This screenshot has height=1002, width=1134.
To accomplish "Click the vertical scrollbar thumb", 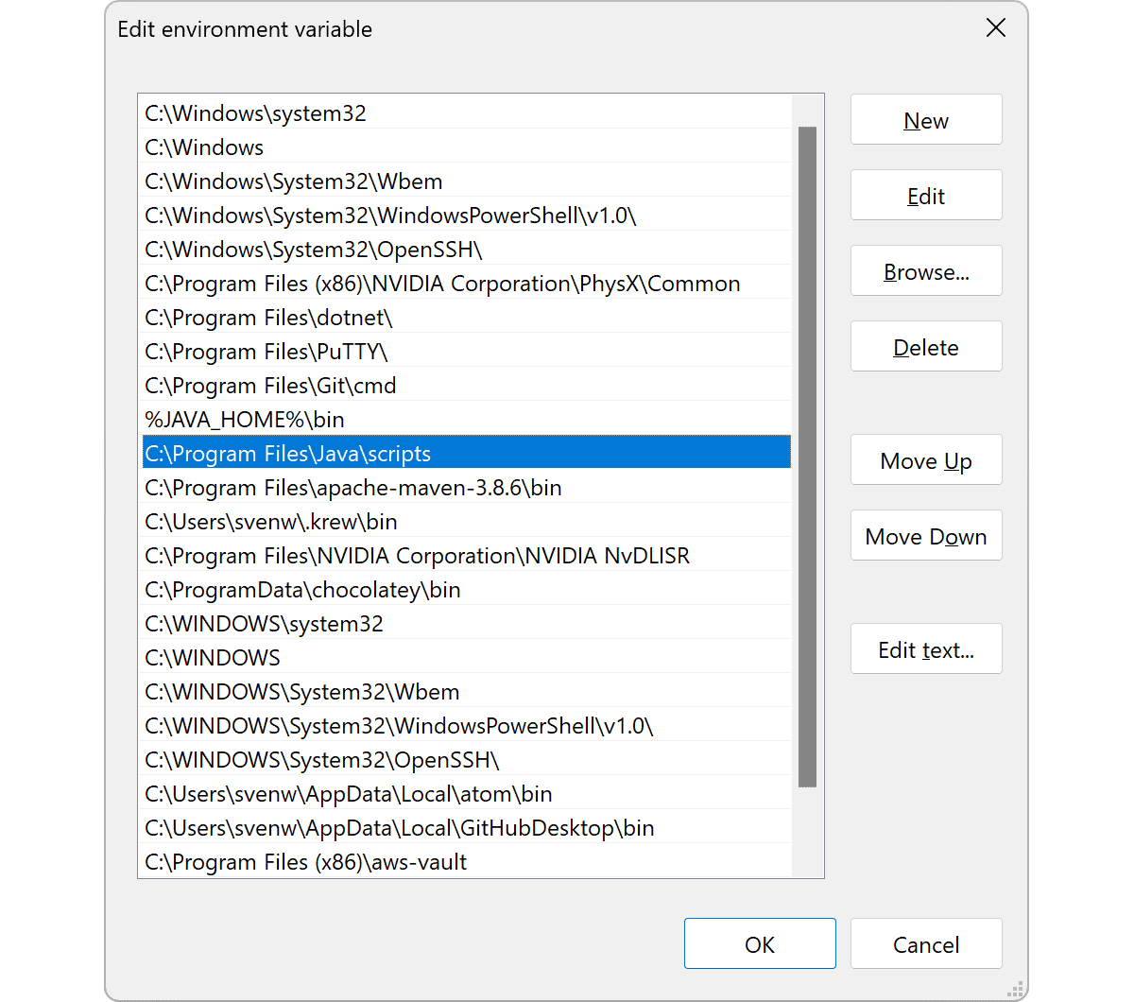I will pyautogui.click(x=807, y=456).
